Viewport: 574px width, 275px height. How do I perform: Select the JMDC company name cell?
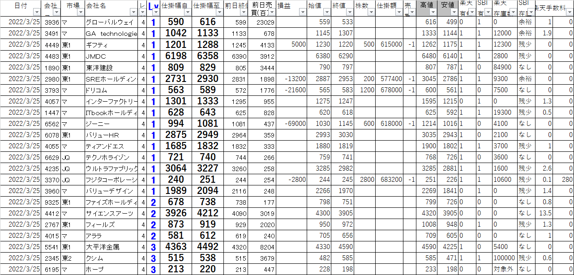coord(111,56)
